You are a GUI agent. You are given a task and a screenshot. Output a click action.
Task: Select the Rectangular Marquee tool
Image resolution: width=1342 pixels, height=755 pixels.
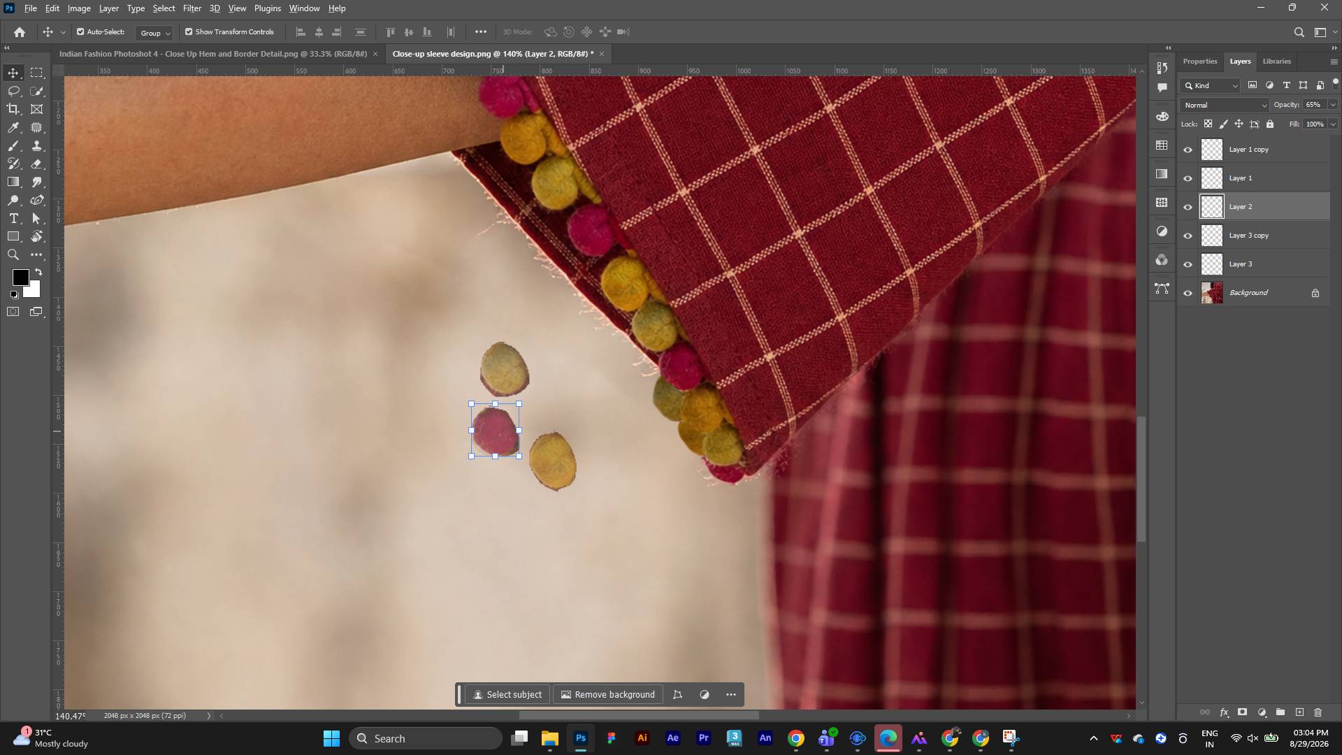(x=37, y=73)
